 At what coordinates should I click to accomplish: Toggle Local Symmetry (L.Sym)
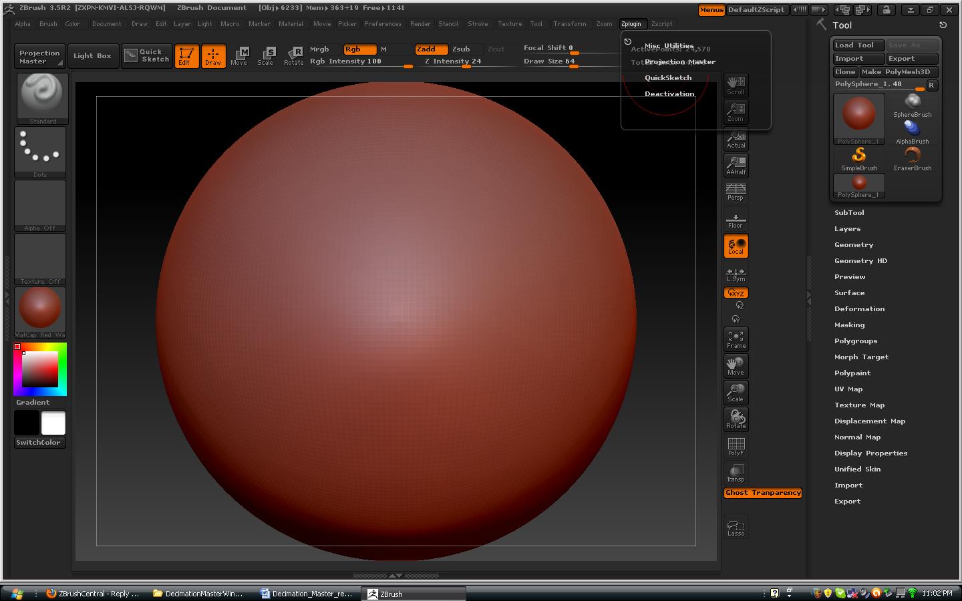tap(736, 274)
